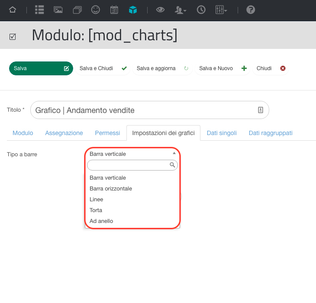The width and height of the screenshot is (316, 303).
Task: Click the dropdown search field
Action: tap(132, 165)
